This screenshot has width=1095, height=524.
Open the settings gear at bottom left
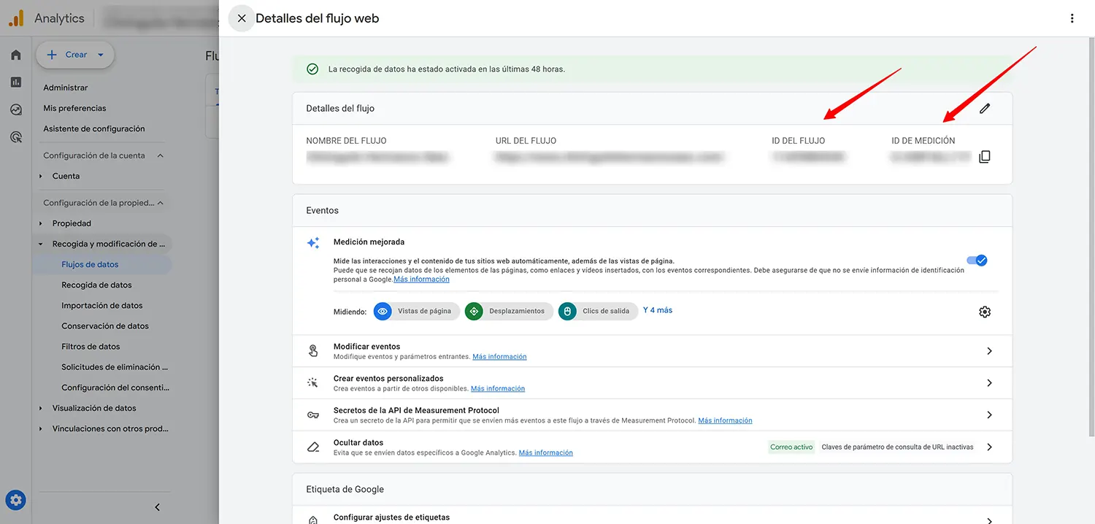[15, 499]
